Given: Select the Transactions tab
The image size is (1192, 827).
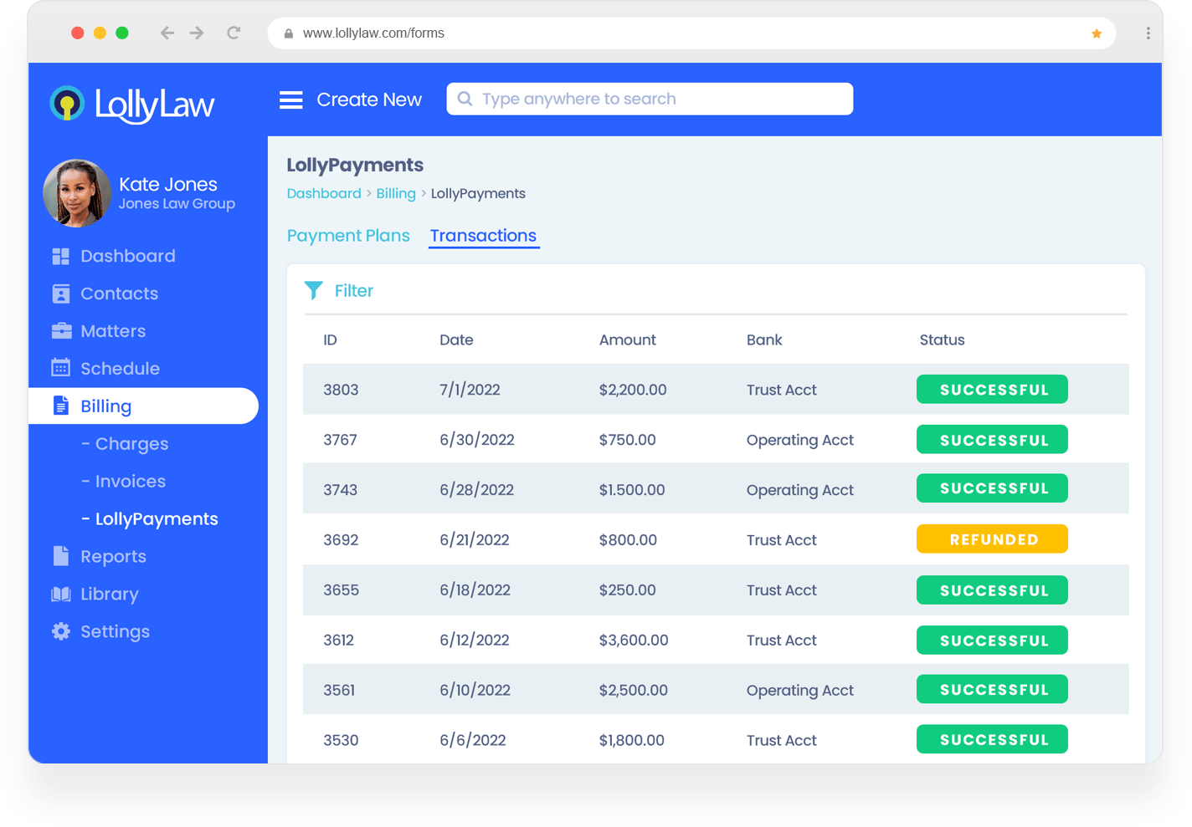Looking at the screenshot, I should coord(483,236).
